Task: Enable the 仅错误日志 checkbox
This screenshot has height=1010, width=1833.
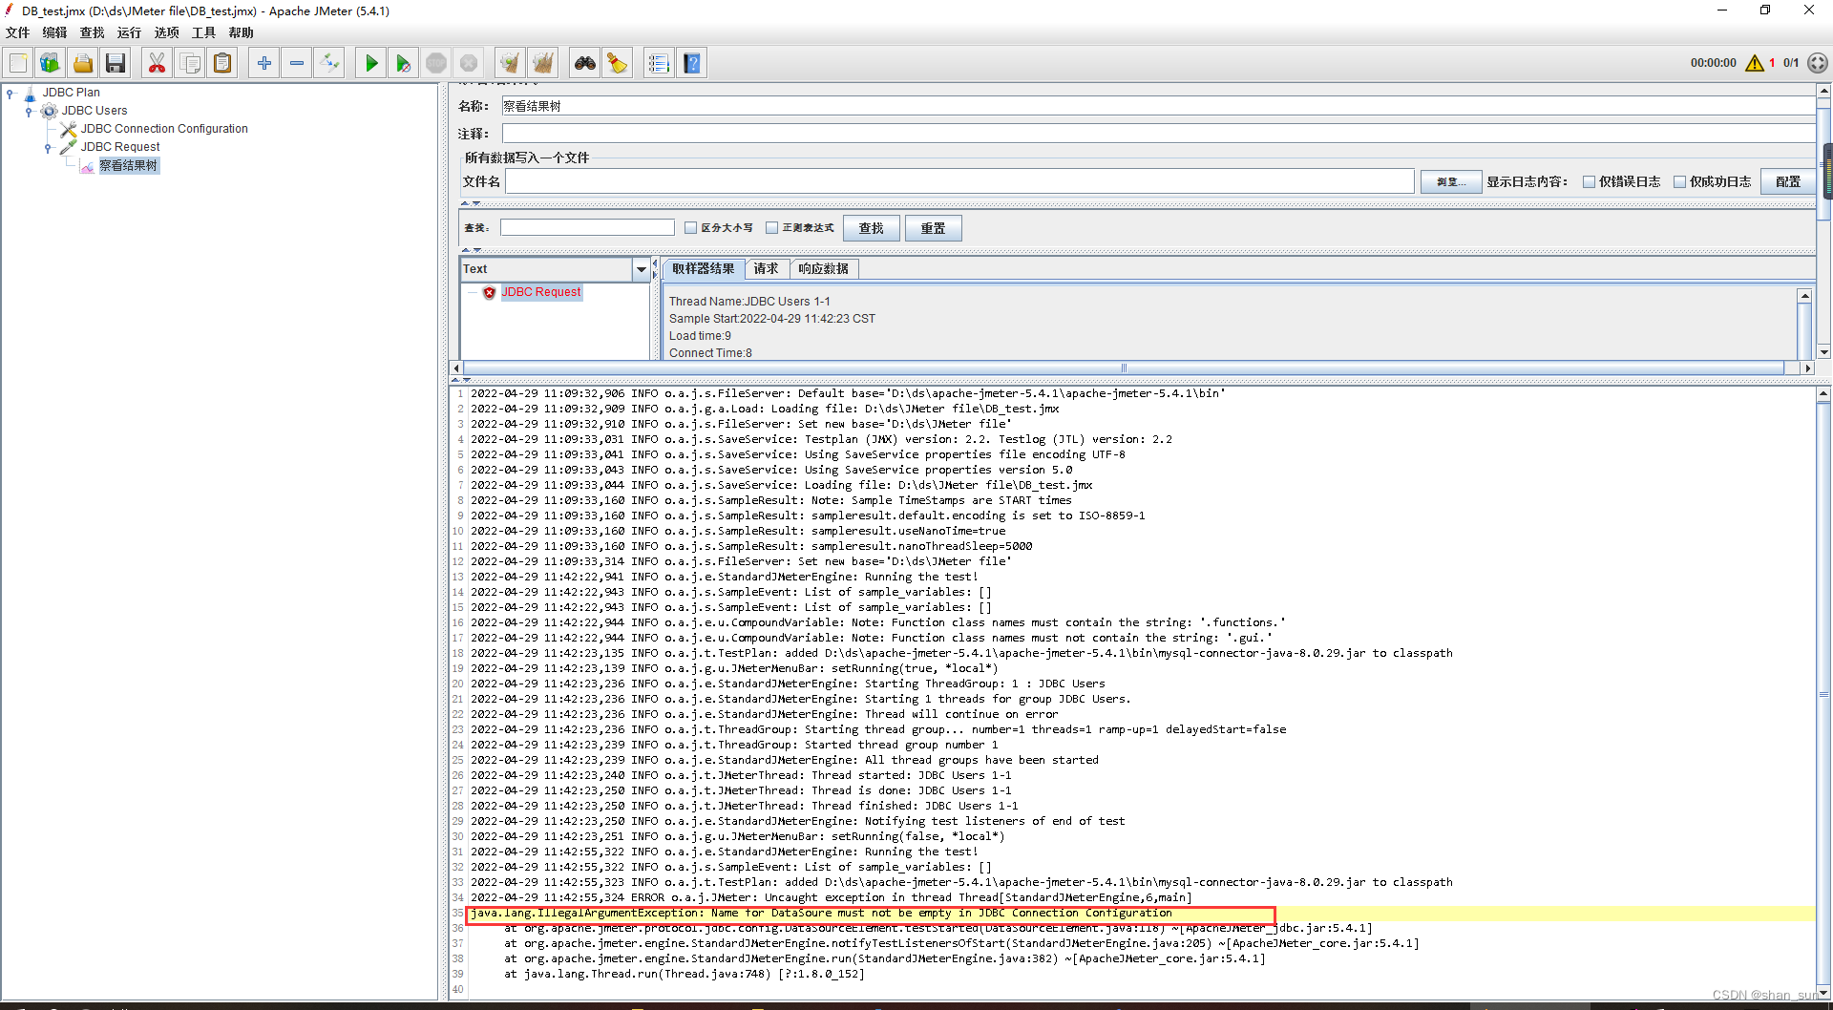Action: (1591, 181)
